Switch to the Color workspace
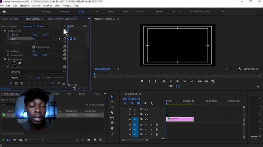The width and height of the screenshot is (263, 147). click(x=96, y=11)
